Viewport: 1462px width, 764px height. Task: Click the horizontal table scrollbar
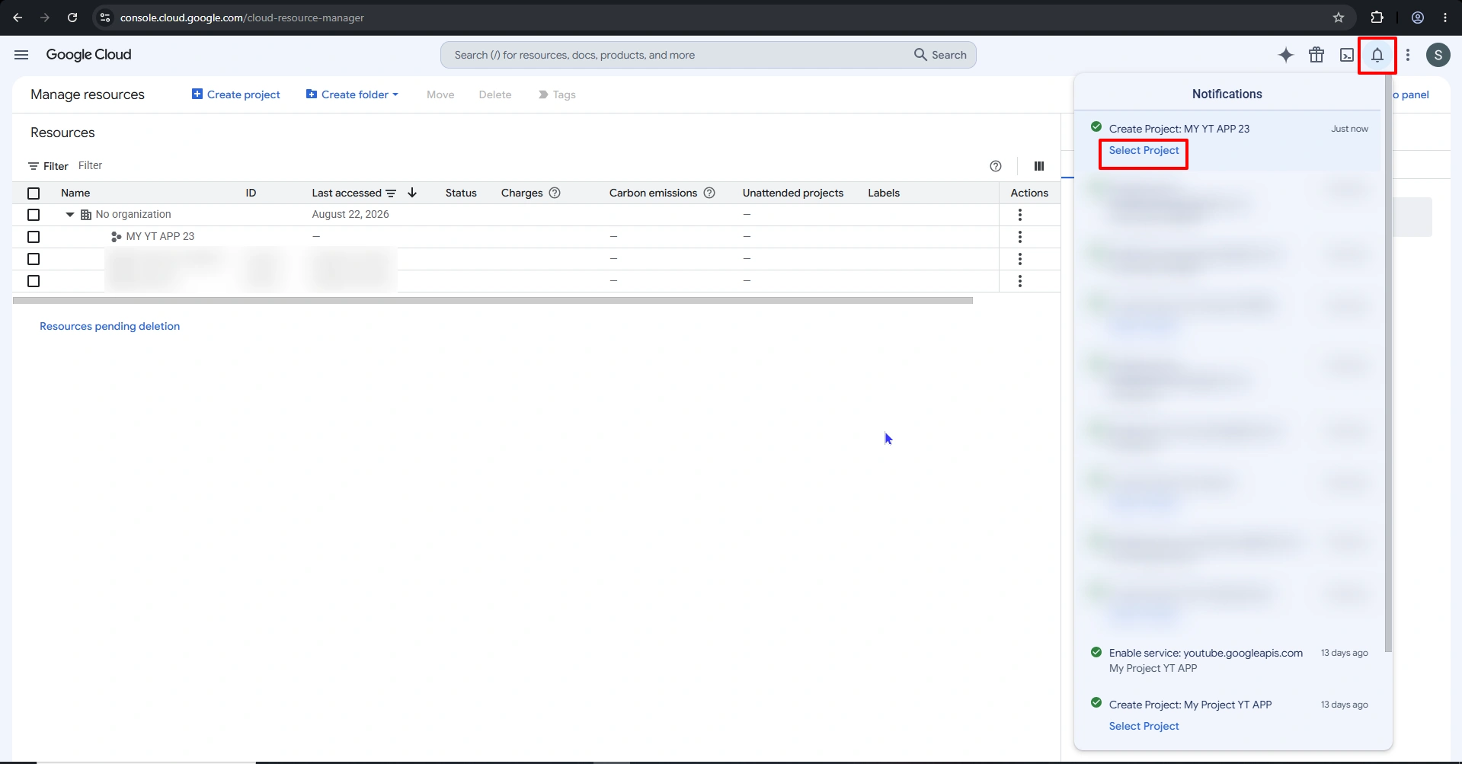[x=493, y=301]
